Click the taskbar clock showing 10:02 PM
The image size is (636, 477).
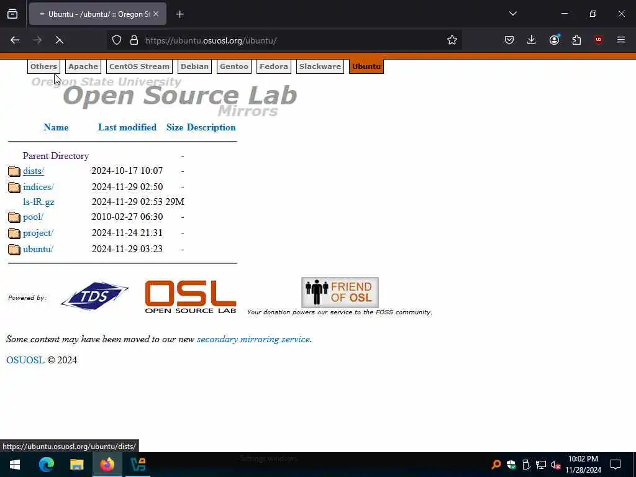tap(583, 465)
